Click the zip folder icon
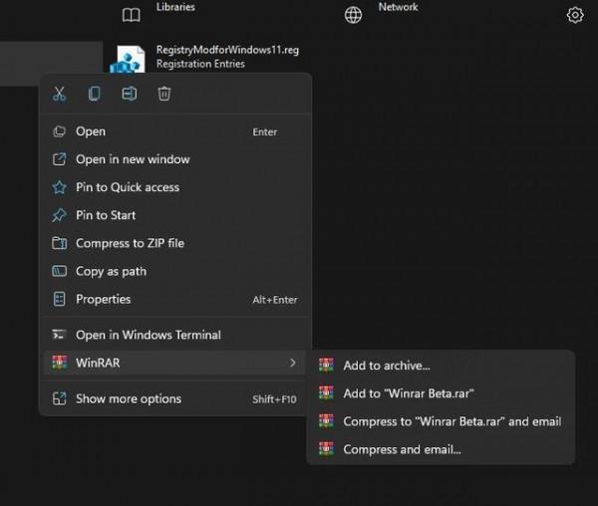Image resolution: width=598 pixels, height=506 pixels. [59, 243]
